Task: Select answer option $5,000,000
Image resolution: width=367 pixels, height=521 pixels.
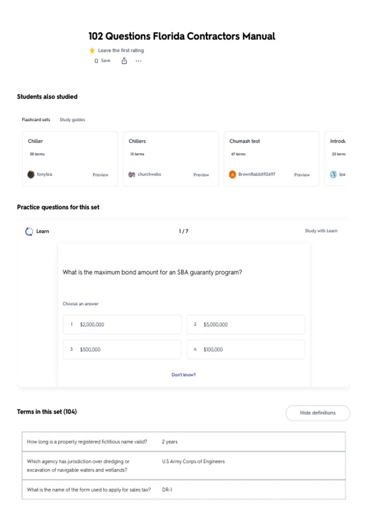Action: tap(246, 324)
